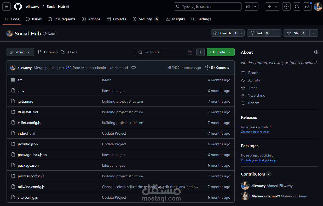Open the package.json file
Image resolution: width=323 pixels, height=206 pixels.
pyautogui.click(x=28, y=165)
